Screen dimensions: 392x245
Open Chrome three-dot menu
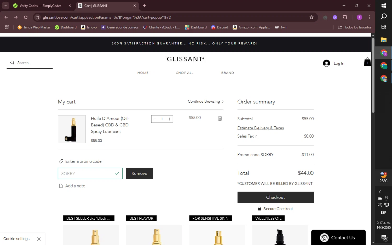click(369, 17)
